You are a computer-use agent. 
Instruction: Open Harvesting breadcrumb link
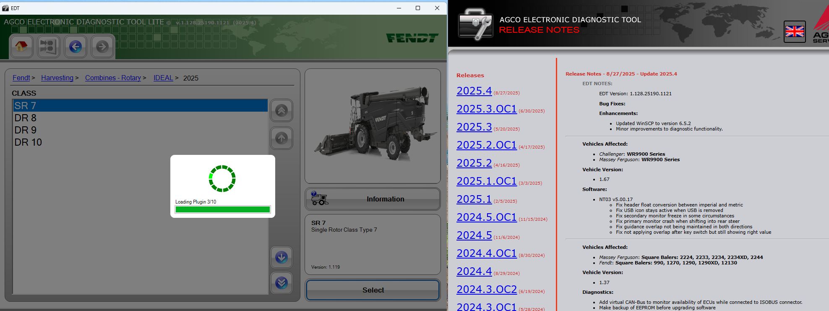[57, 78]
